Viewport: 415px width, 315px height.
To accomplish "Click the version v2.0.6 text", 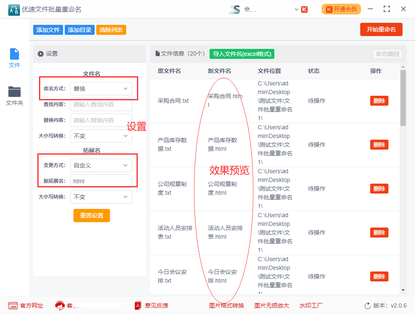I will [x=390, y=306].
